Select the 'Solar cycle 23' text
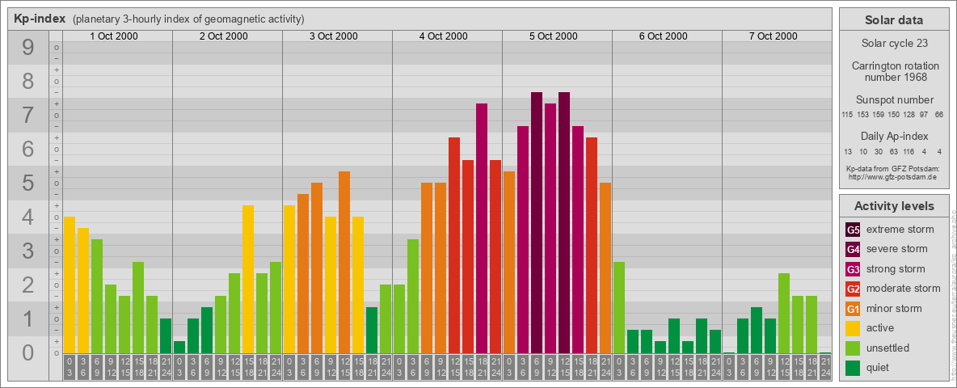This screenshot has height=388, width=957. [893, 44]
